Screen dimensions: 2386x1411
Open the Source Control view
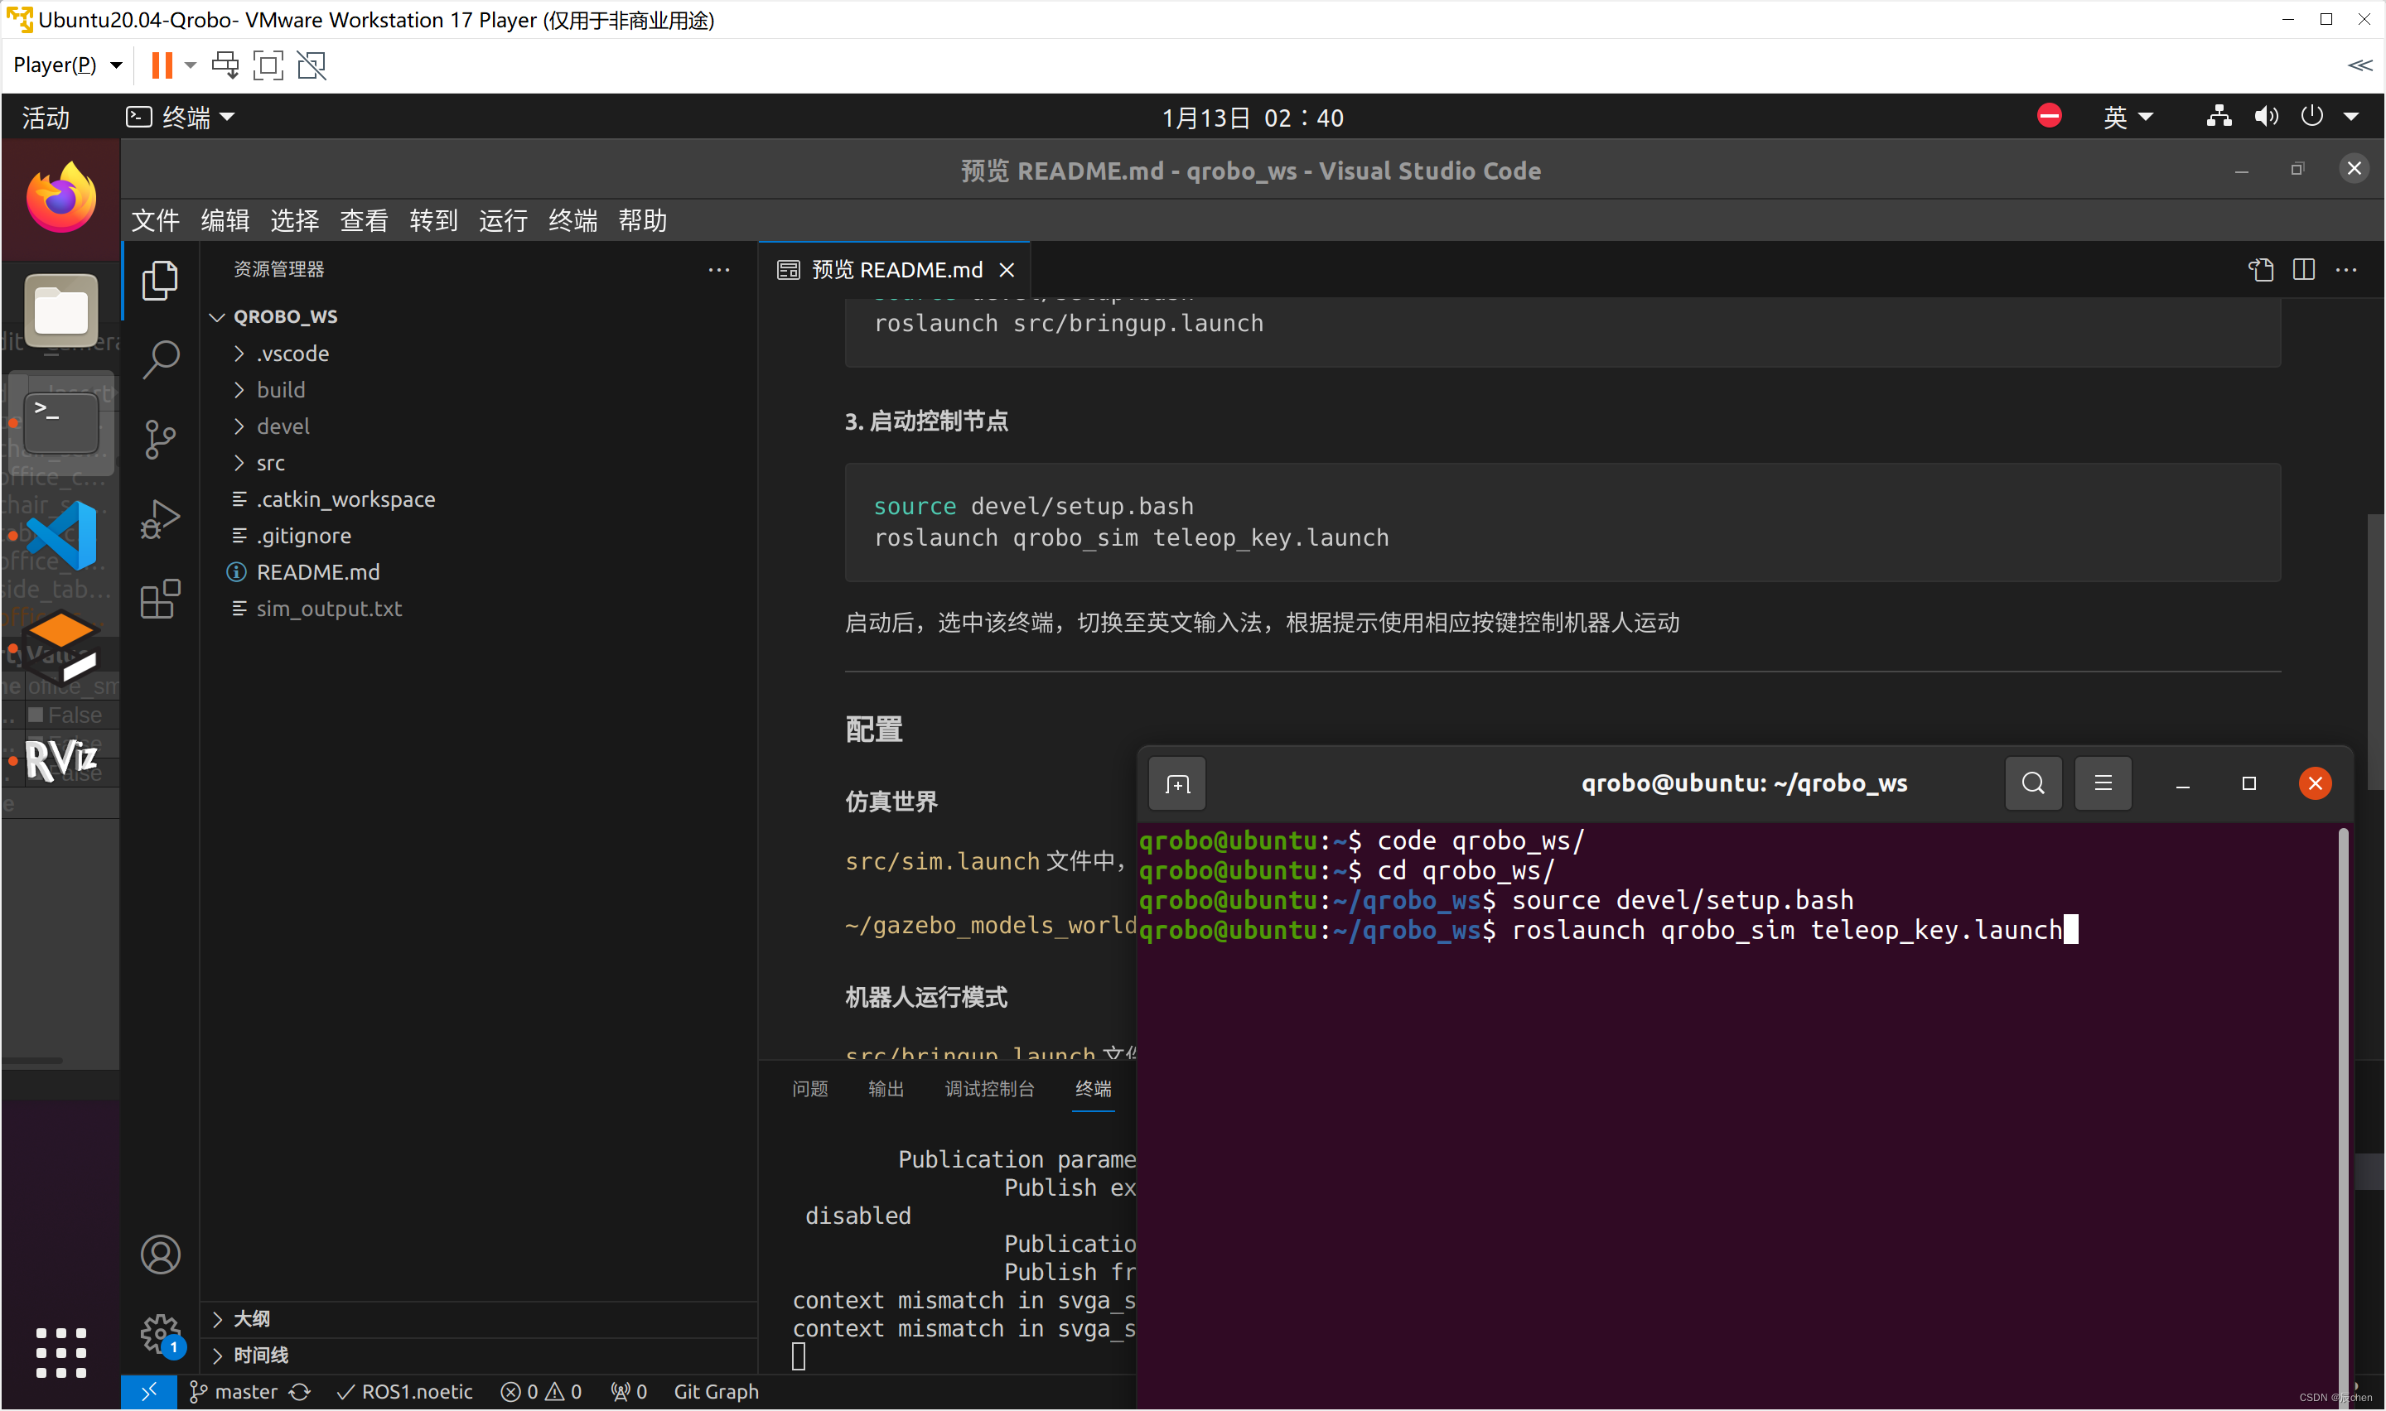click(x=160, y=439)
